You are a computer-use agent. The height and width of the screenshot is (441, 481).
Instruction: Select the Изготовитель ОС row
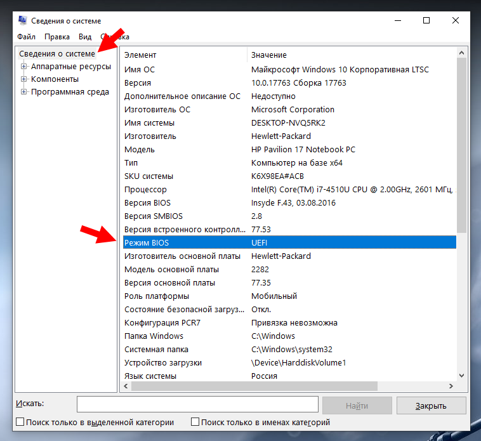click(289, 110)
